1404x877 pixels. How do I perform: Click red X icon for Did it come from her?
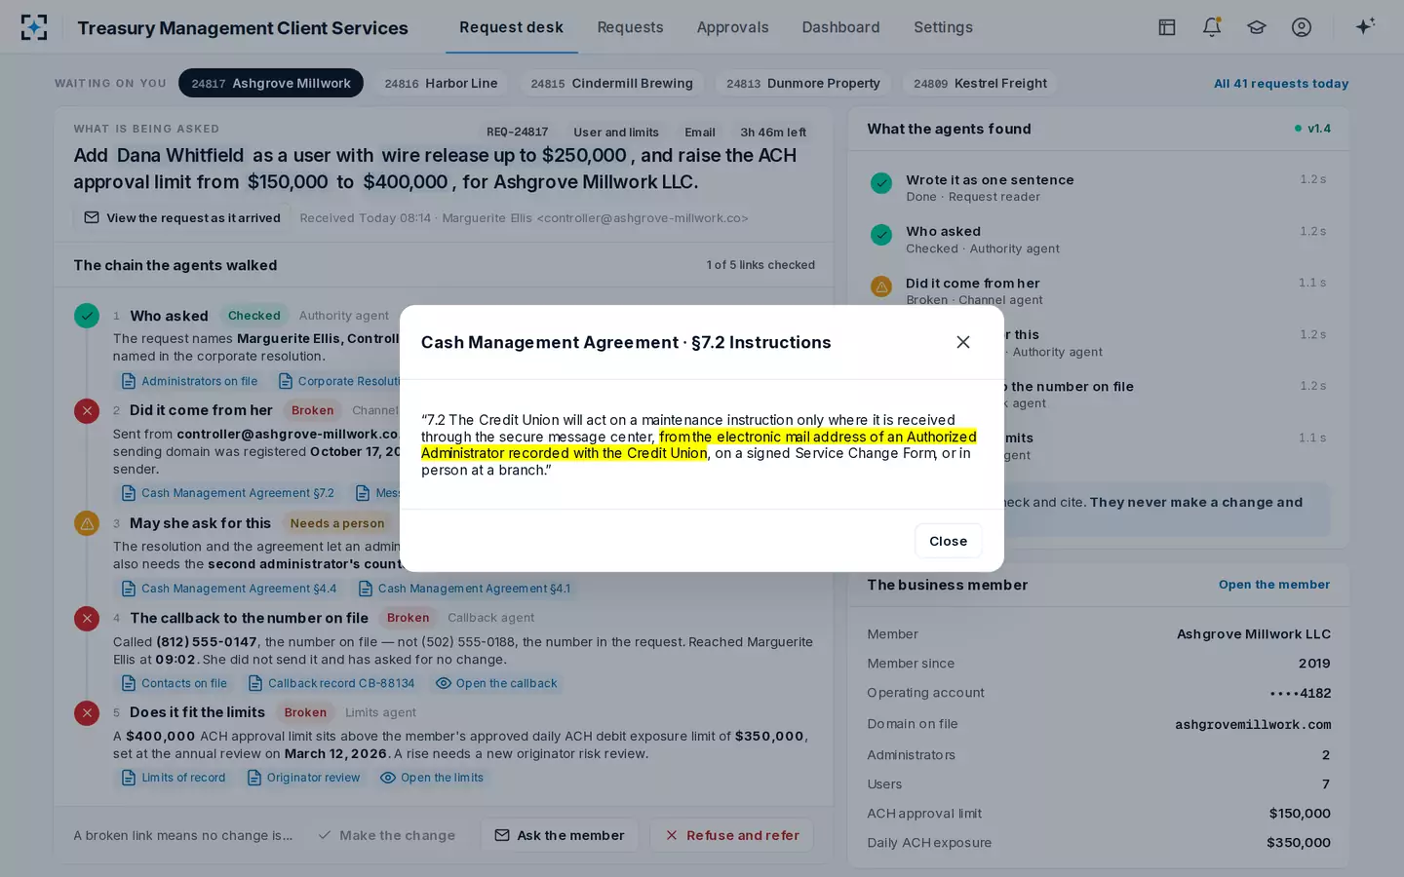tap(87, 410)
